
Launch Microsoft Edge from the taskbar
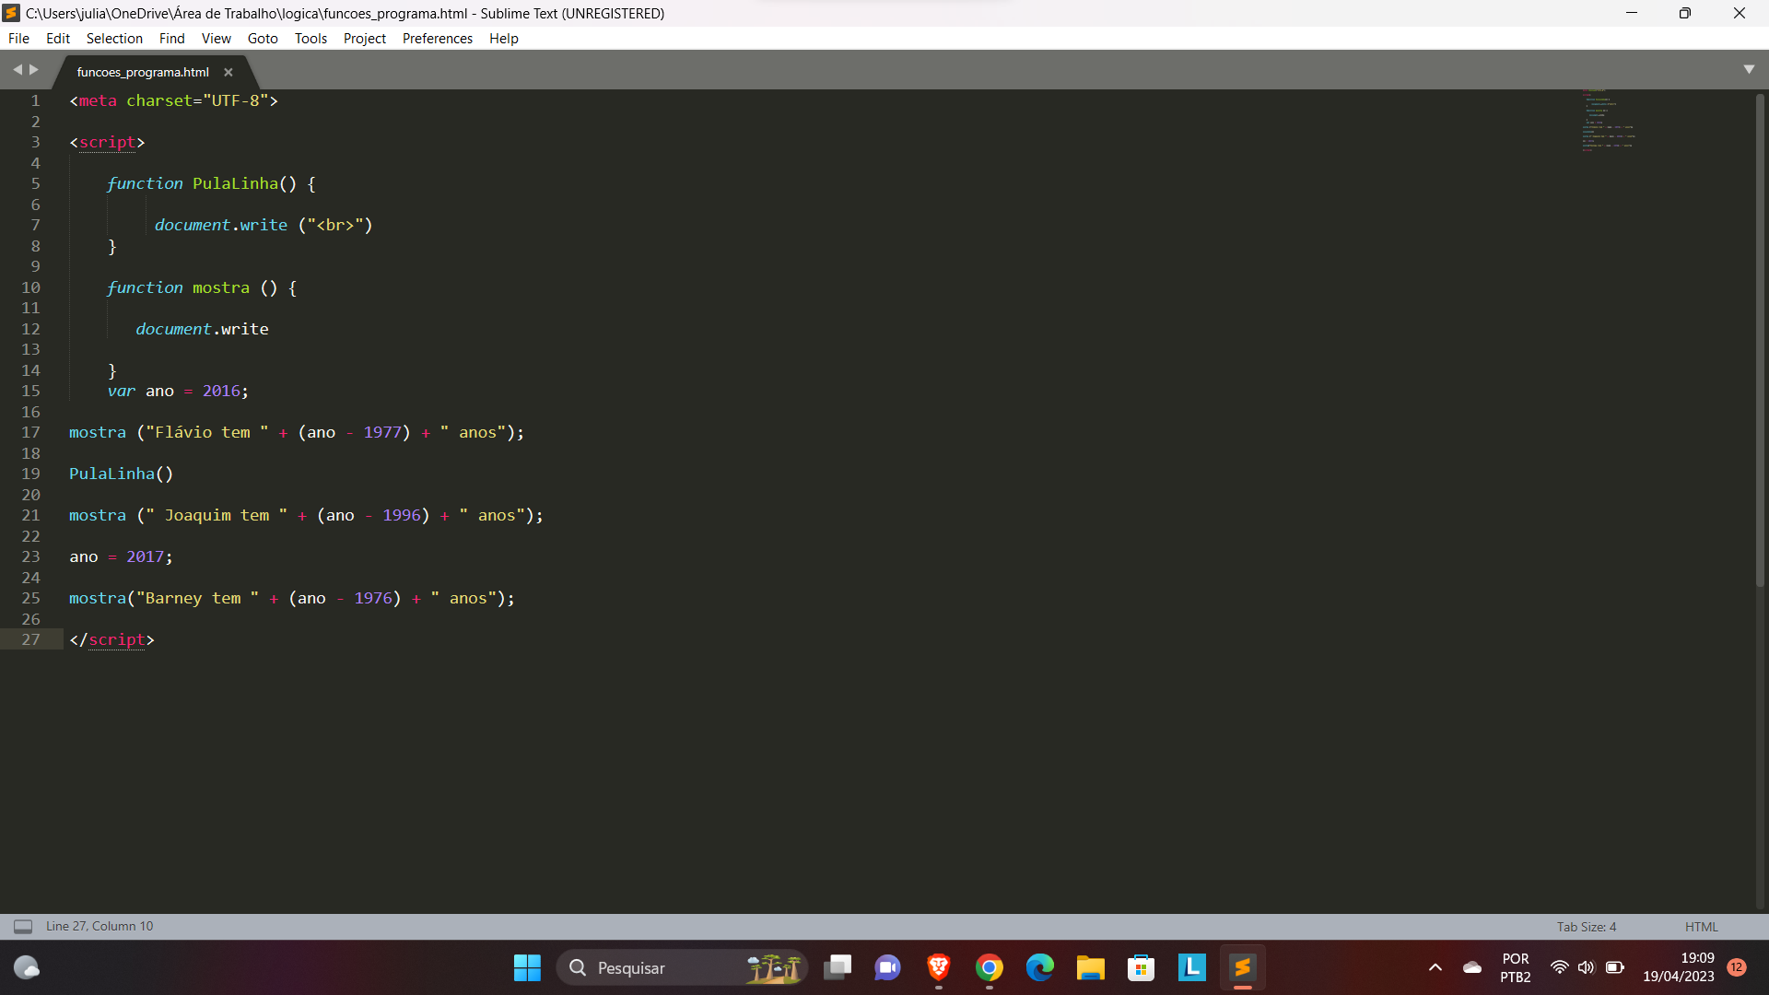tap(1040, 967)
